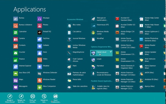Open the Maps app
This screenshot has height=104, width=166.
coord(18,80)
